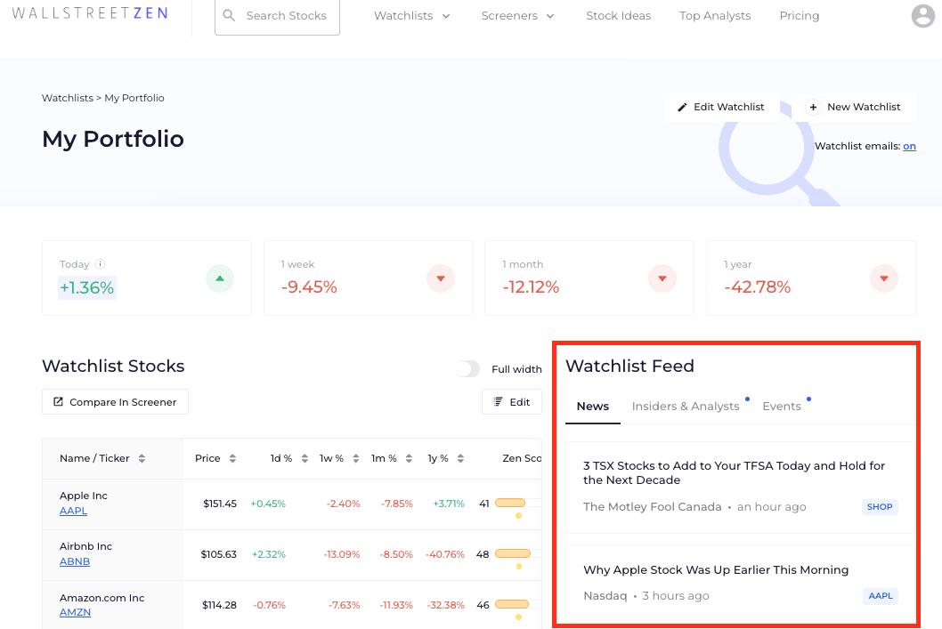This screenshot has height=629, width=942.
Task: Click the New Watchlist button
Action: [853, 107]
